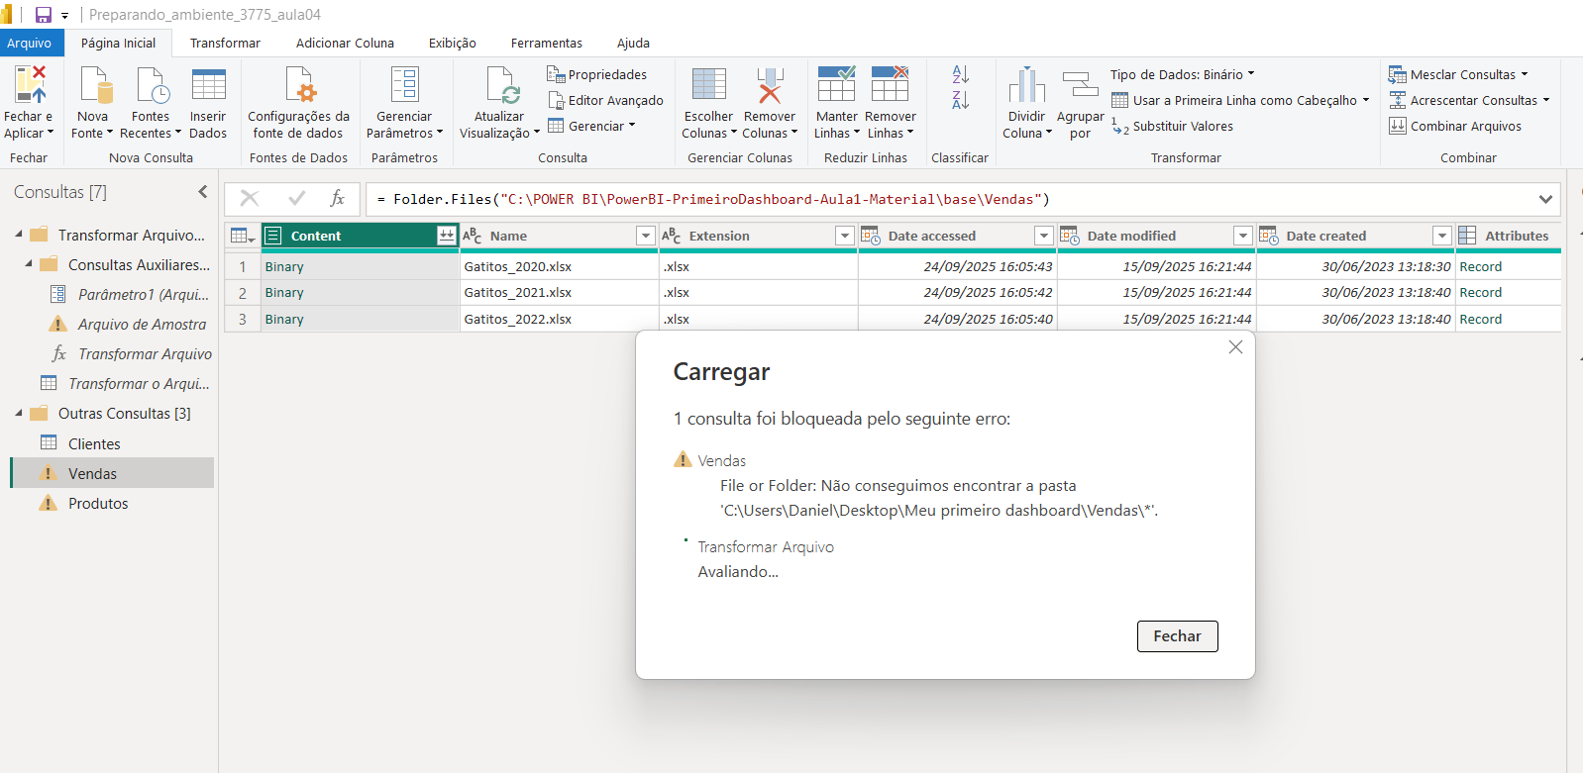
Task: Open the Name column filter dropdown
Action: [645, 236]
